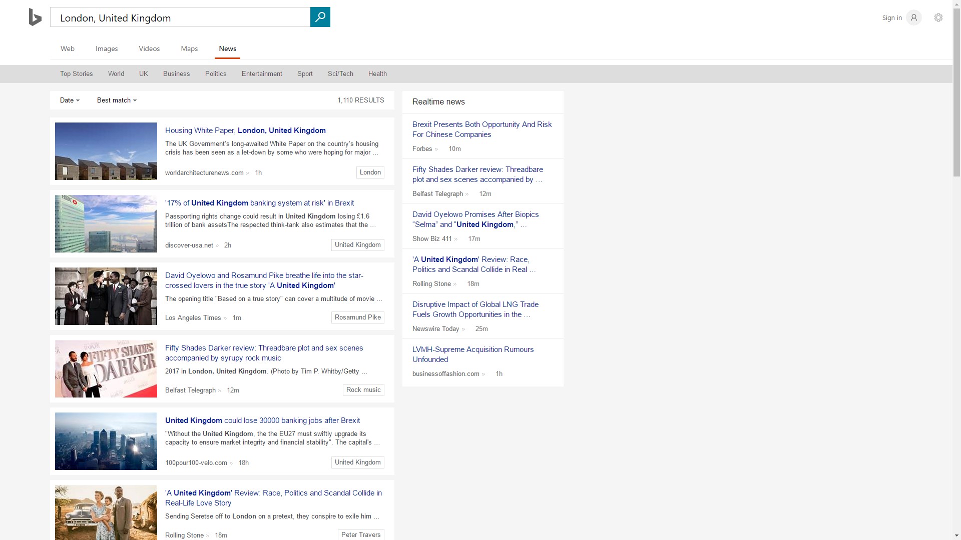Open the Sci/Tech news category
Screen dimensions: 961x540
click(340, 73)
